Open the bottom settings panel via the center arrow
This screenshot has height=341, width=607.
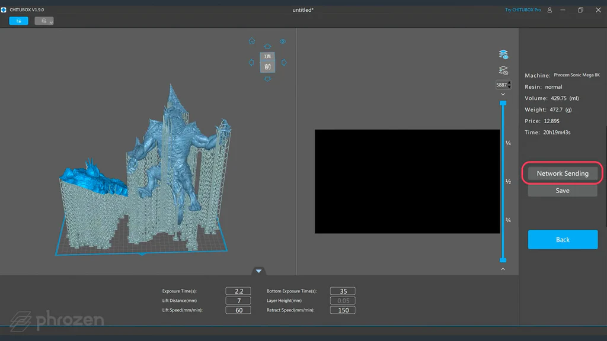259,271
